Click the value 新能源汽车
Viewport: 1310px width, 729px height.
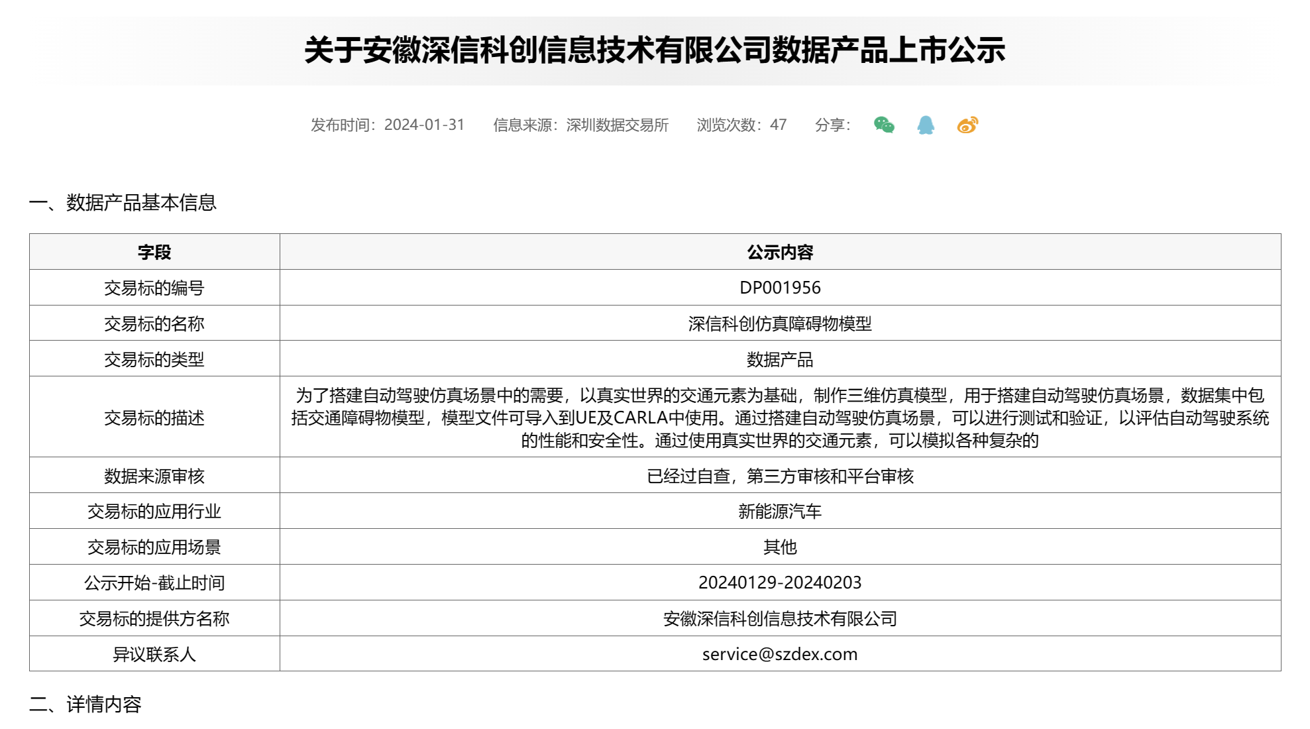780,512
